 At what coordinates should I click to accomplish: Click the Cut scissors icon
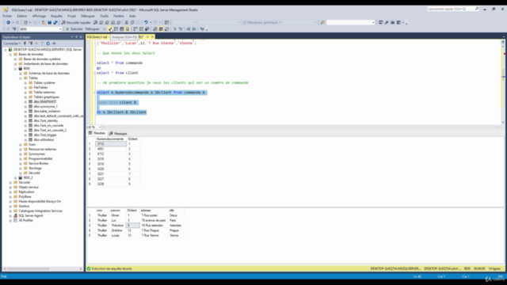[x=127, y=22]
